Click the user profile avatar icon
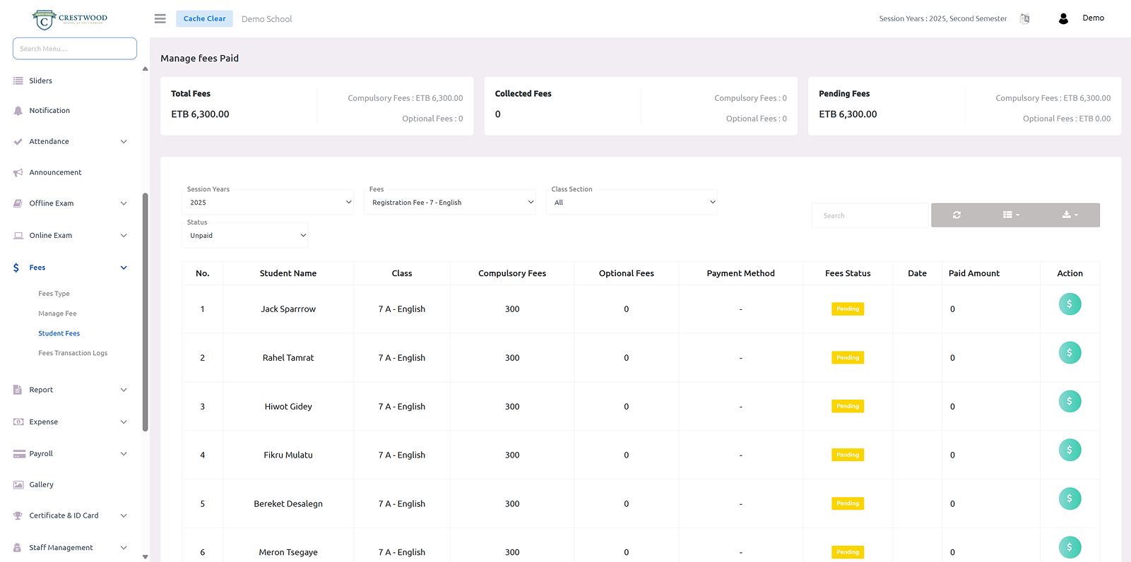This screenshot has width=1131, height=562. 1063,19
